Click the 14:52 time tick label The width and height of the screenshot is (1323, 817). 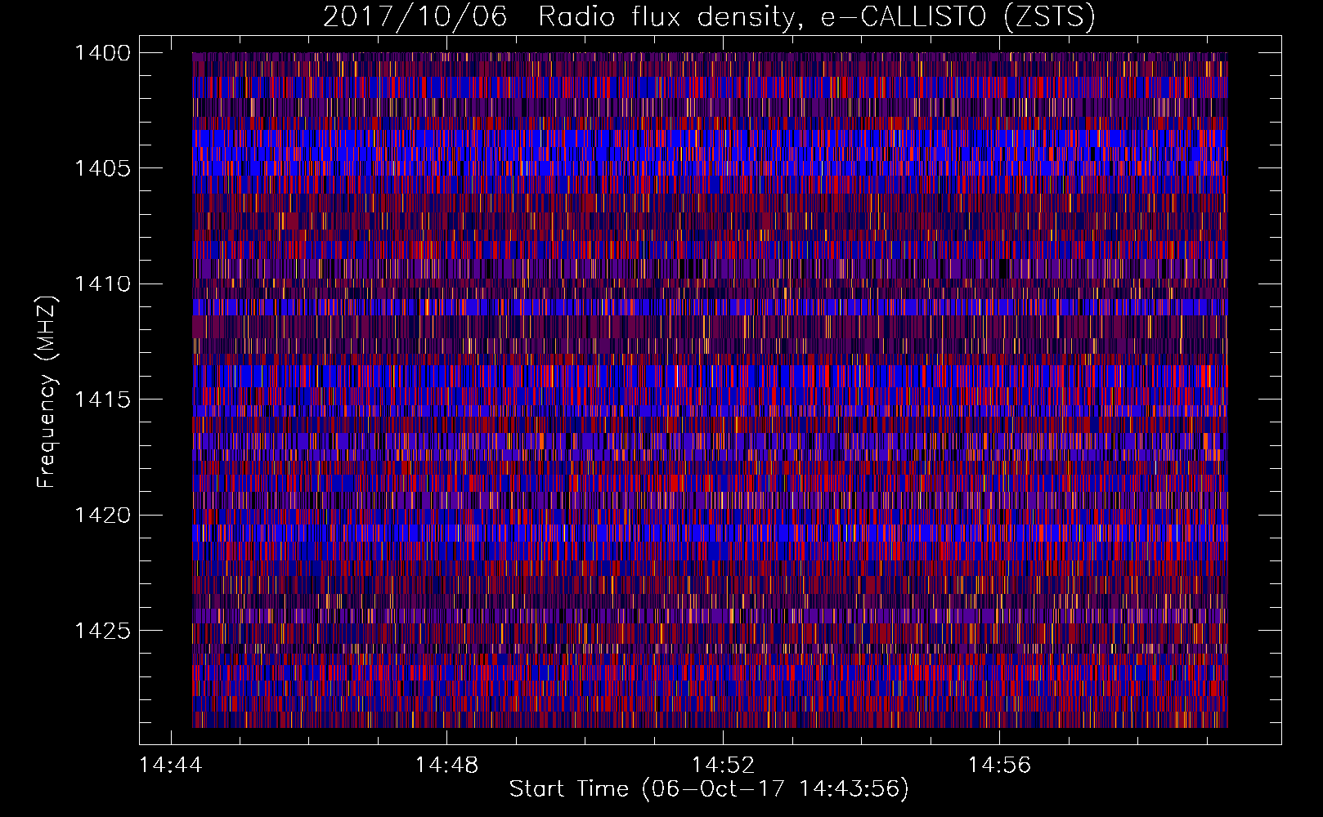point(723,765)
